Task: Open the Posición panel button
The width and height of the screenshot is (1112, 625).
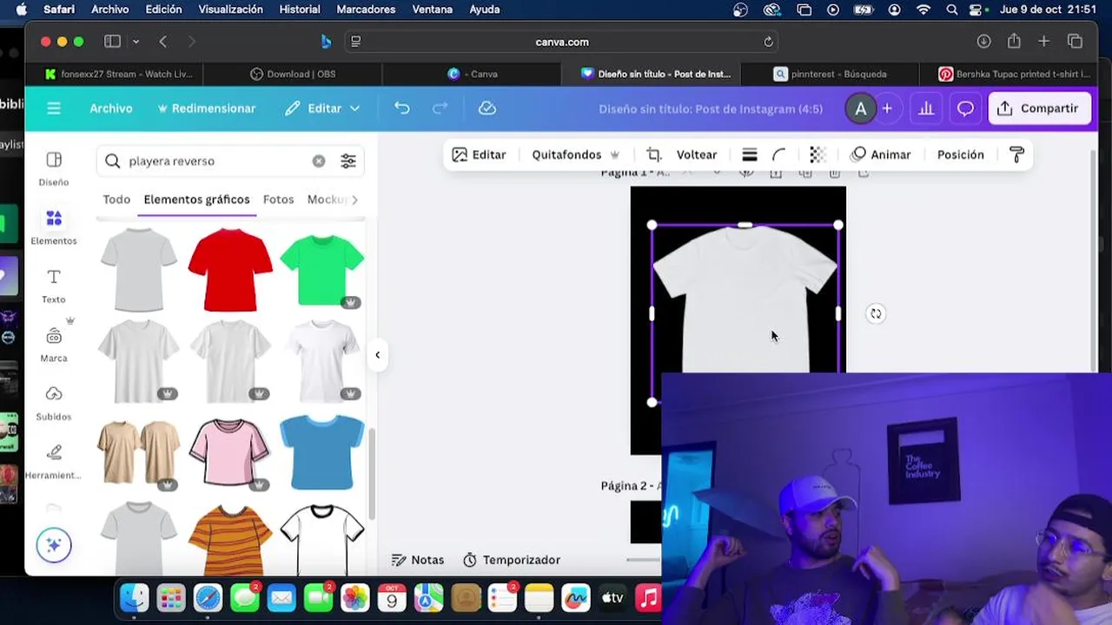Action: 960,155
